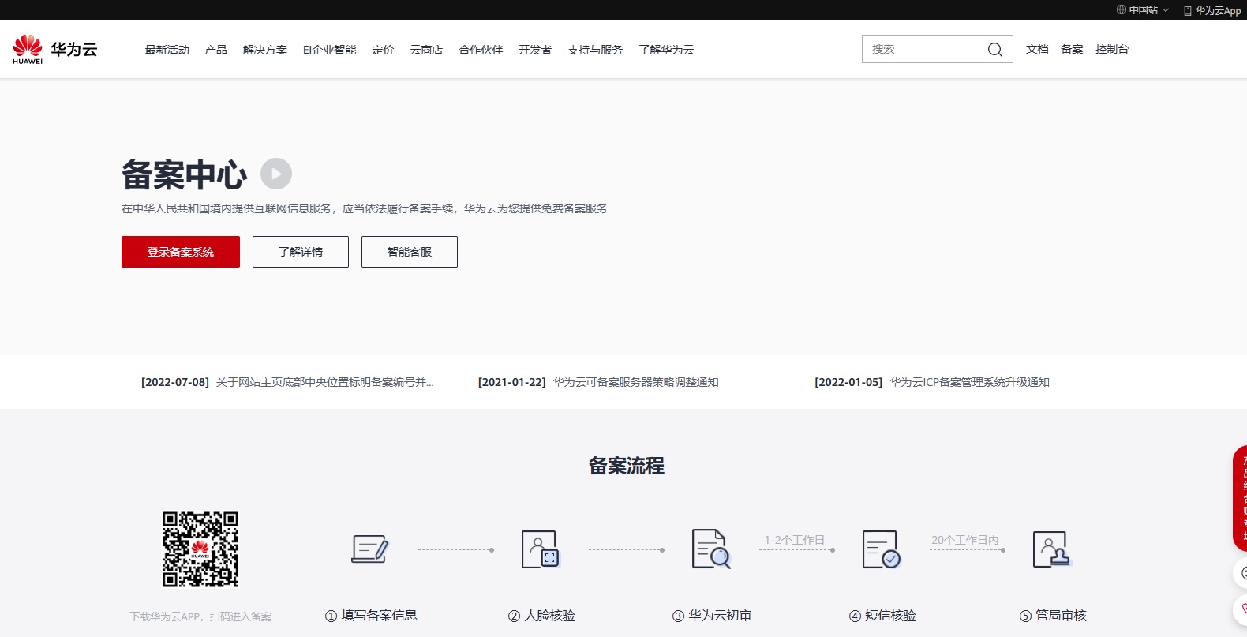Go to the 备案 link in header
1247x637 pixels.
click(x=1072, y=49)
